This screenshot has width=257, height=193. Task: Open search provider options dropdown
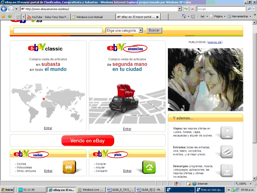253,9
